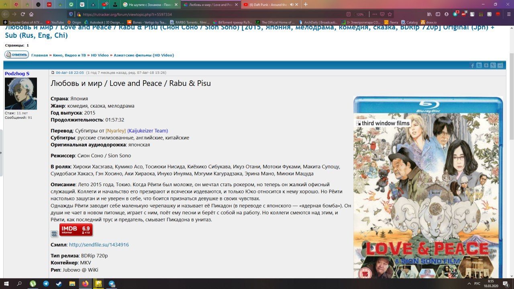Open a new browser tab

coord(306,4)
